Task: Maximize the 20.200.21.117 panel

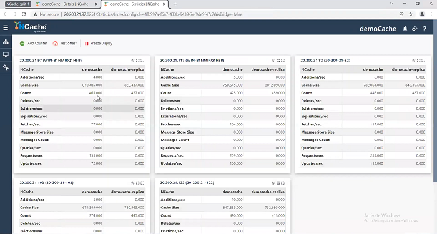Action: pyautogui.click(x=283, y=61)
